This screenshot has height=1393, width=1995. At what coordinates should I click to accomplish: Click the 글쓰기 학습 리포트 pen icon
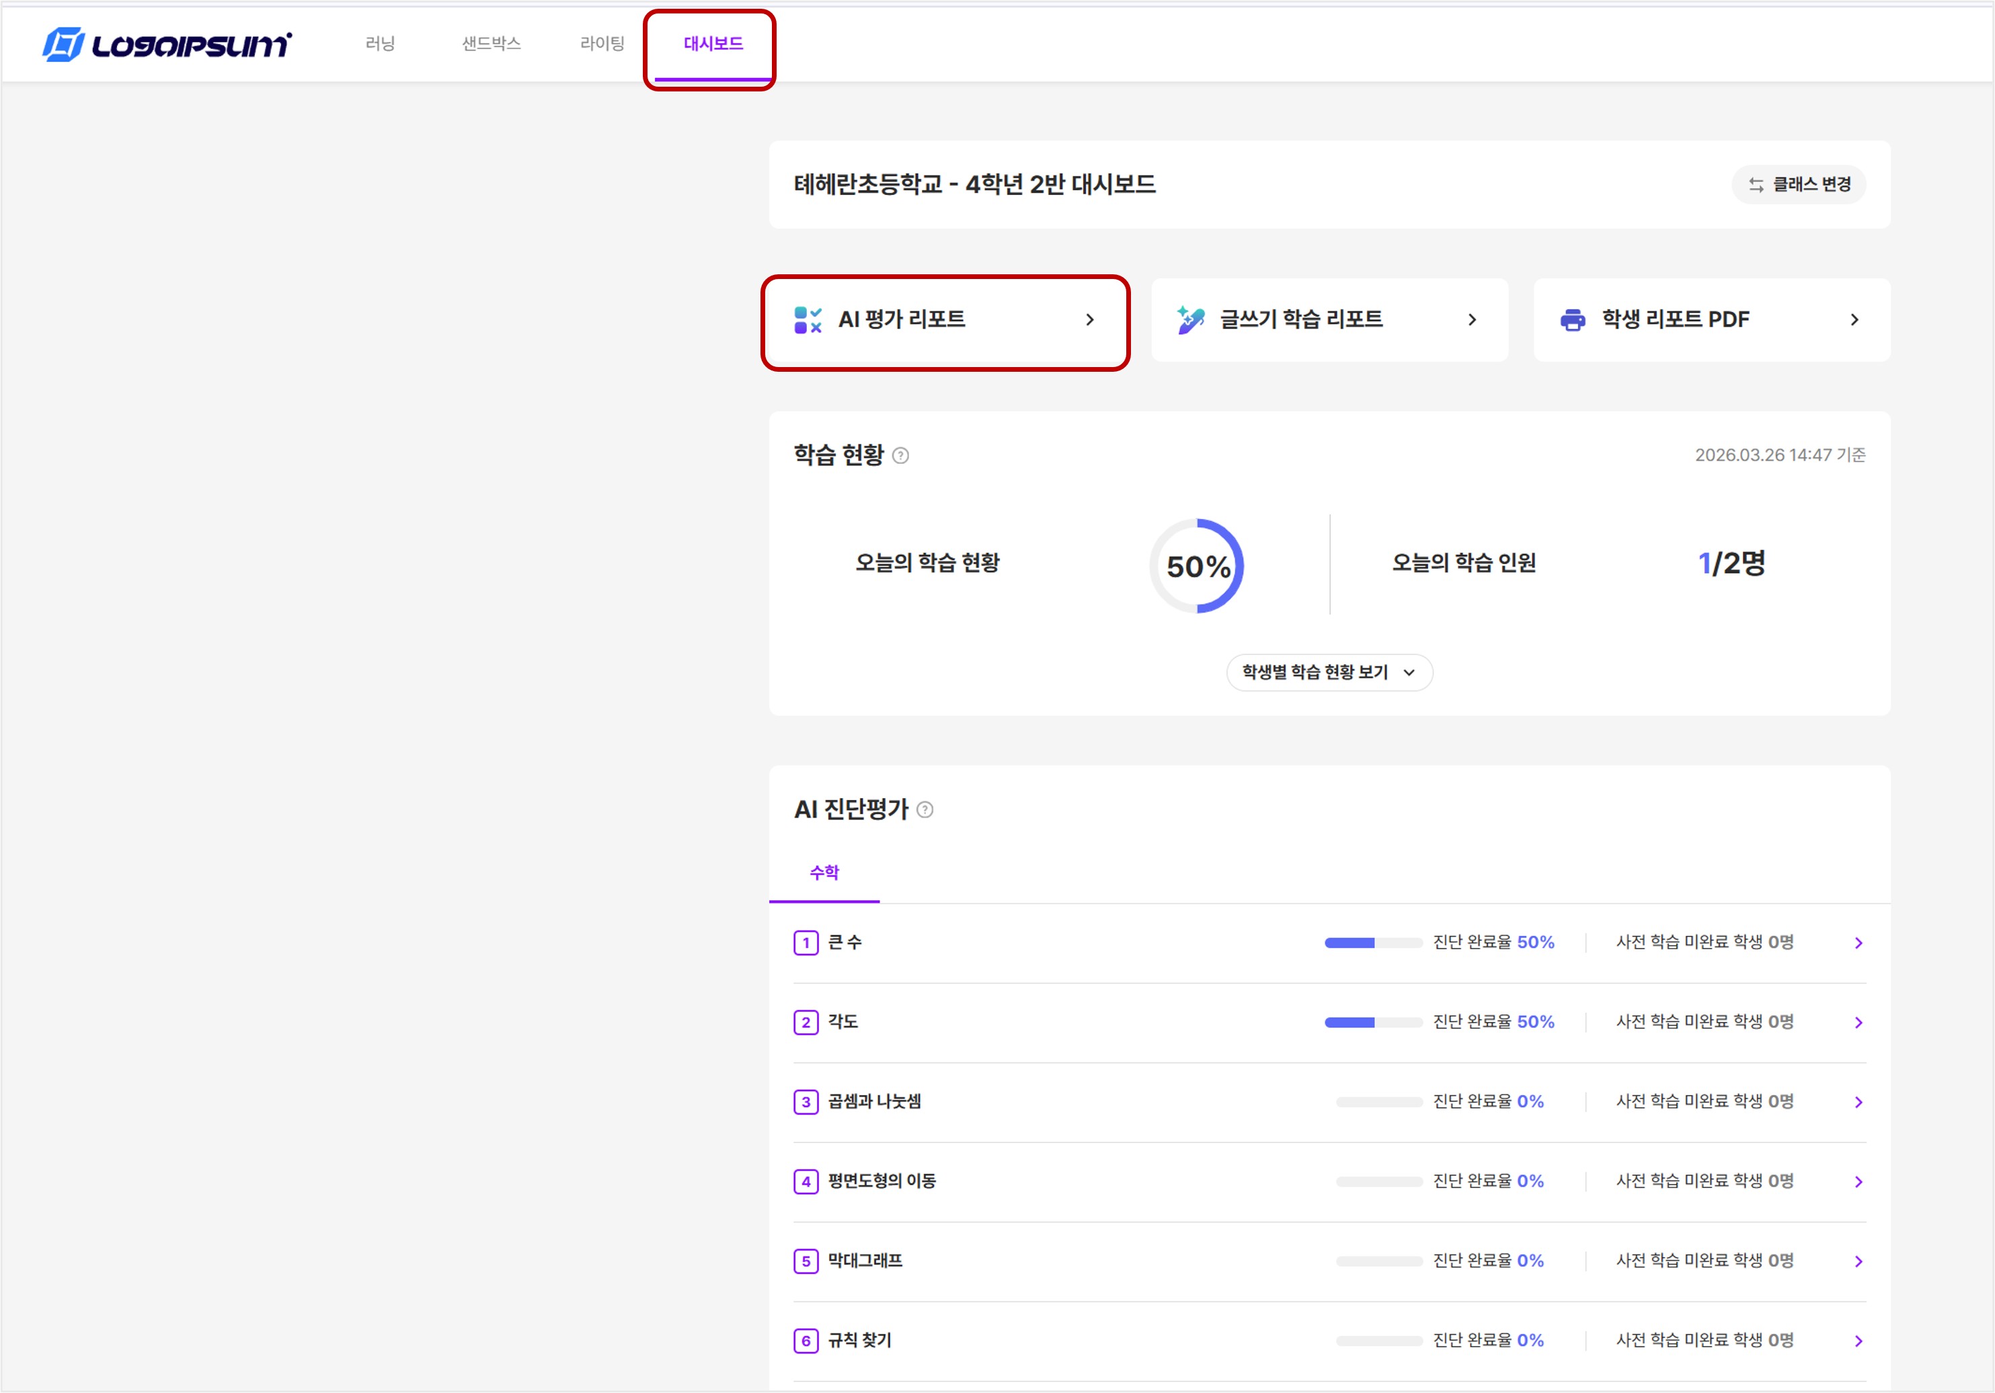point(1190,320)
